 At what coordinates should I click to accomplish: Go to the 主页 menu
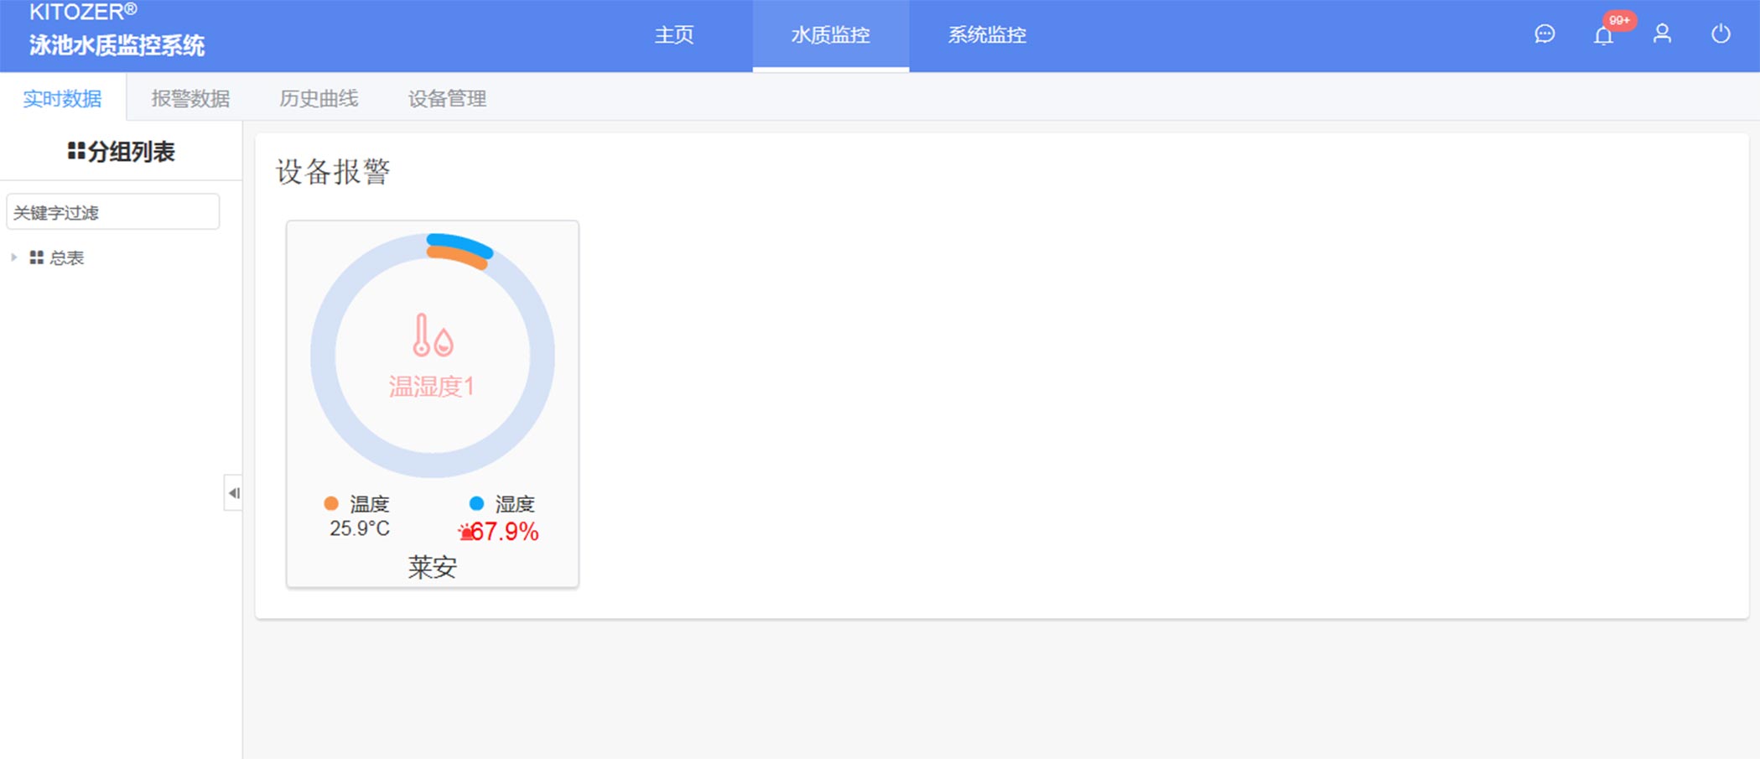point(674,35)
